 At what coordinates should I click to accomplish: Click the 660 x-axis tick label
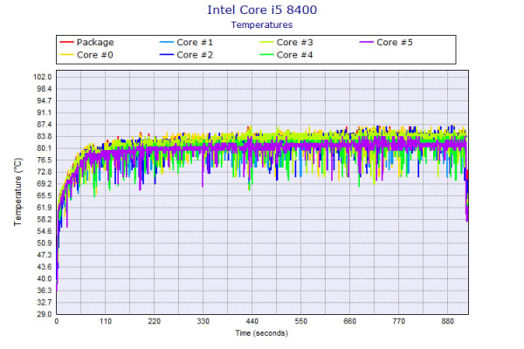point(349,321)
